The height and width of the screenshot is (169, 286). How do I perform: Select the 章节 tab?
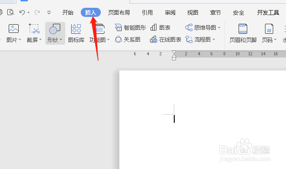215,13
